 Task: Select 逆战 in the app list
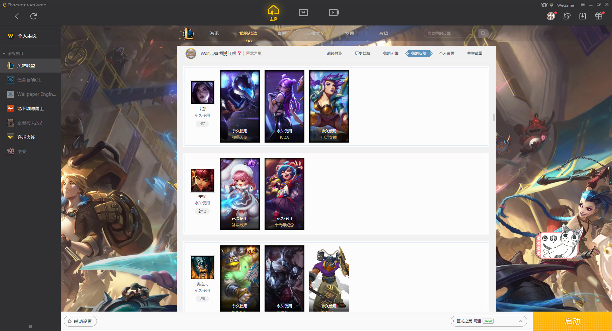30,151
